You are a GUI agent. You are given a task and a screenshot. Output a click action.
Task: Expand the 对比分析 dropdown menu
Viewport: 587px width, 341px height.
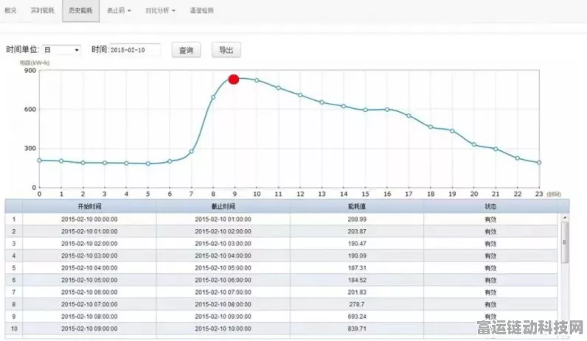coord(160,10)
